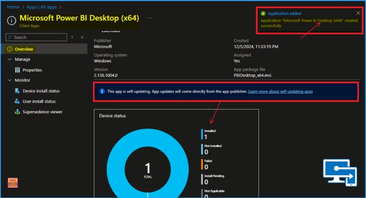Click the Not Installed legend entry
This screenshot has width=366, height=198.
click(x=212, y=149)
